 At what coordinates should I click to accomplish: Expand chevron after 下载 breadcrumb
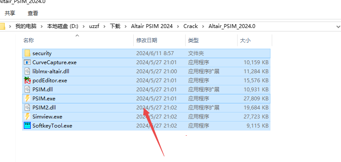pyautogui.click(x=125, y=26)
